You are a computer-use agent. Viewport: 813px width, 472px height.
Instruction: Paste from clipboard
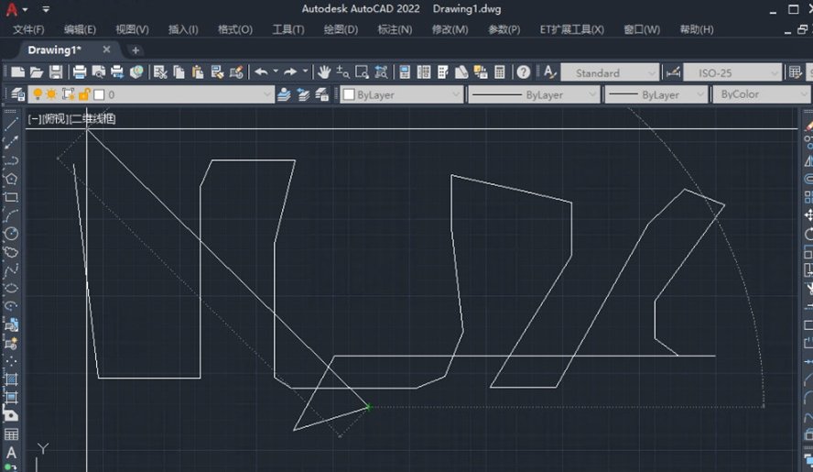click(198, 71)
